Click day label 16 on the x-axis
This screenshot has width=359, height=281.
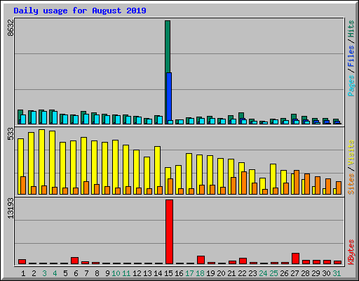(179, 273)
